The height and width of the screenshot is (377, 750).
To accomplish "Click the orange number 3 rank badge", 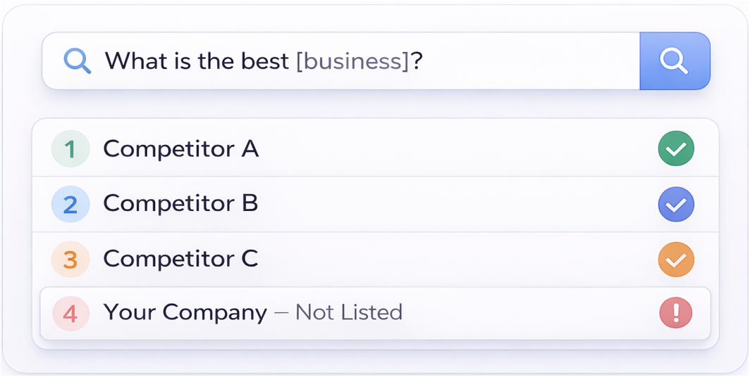I will pos(70,260).
